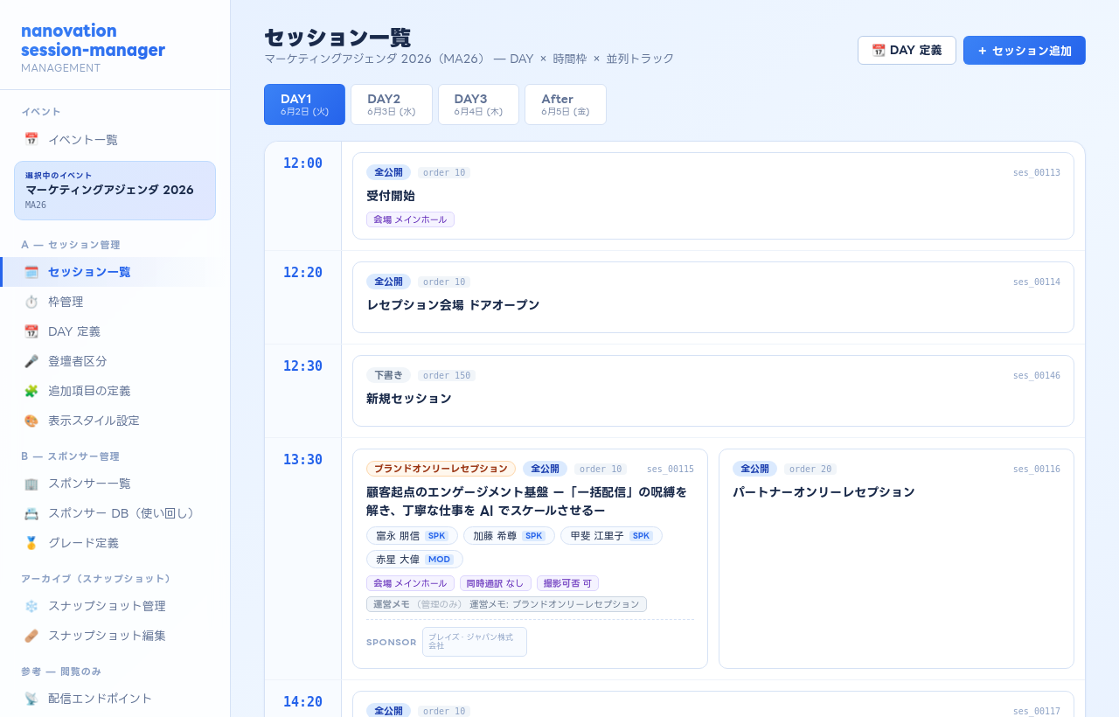Click speaker chip 甲斐 江里子 SPK
Viewport: 1119px width, 717px height.
611,535
